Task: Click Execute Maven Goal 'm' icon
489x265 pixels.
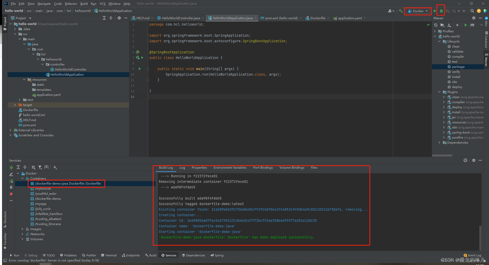Action: click(x=472, y=25)
